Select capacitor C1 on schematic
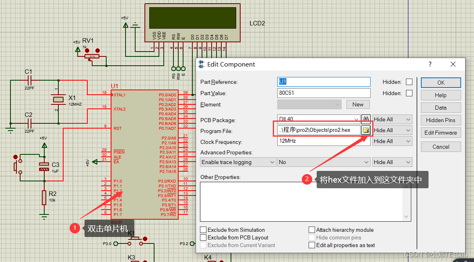 [x=29, y=80]
